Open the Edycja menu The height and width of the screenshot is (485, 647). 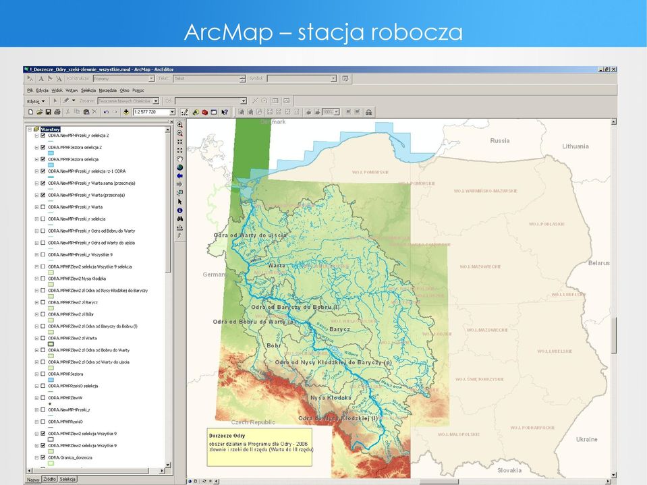tap(42, 90)
